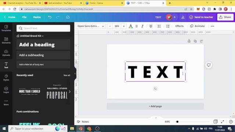Open the Elements sidebar panel

6,40
